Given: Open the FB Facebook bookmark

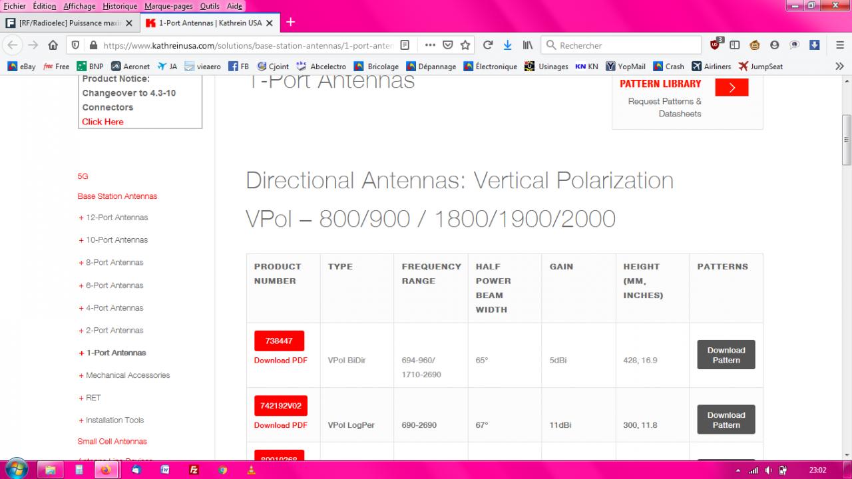Looking at the screenshot, I should tap(239, 67).
